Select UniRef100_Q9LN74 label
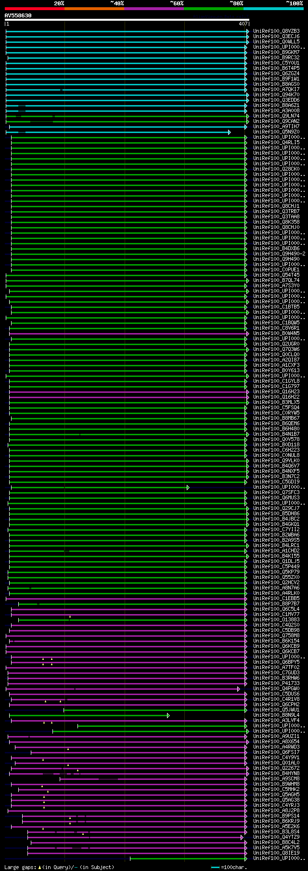The height and width of the screenshot is (871, 308). tap(276, 116)
